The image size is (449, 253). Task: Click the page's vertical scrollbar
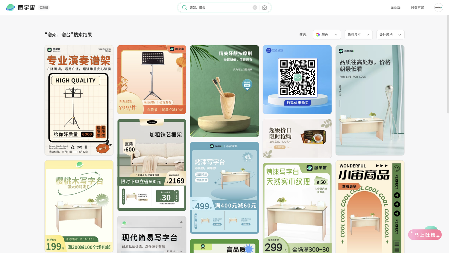click(448, 64)
